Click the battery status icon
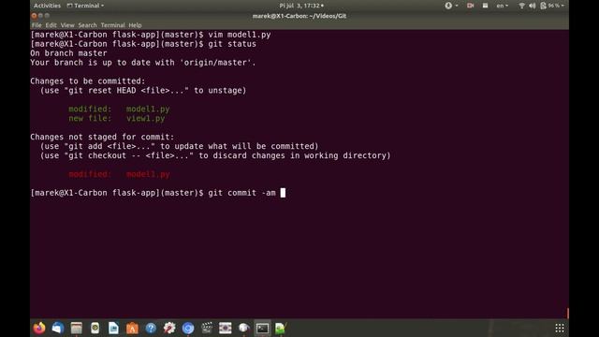Screen dimensions: 599x337 (x=543, y=6)
